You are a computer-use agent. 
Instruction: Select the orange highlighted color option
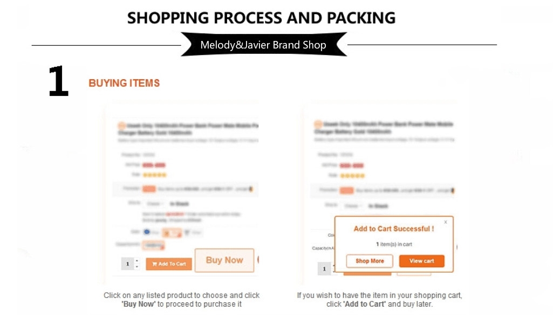[172, 233]
